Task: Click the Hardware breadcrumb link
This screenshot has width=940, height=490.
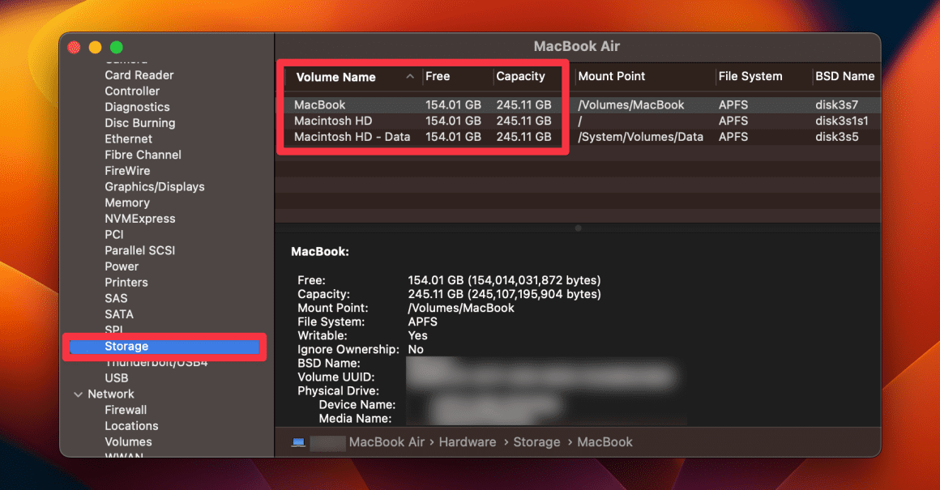Action: point(468,442)
